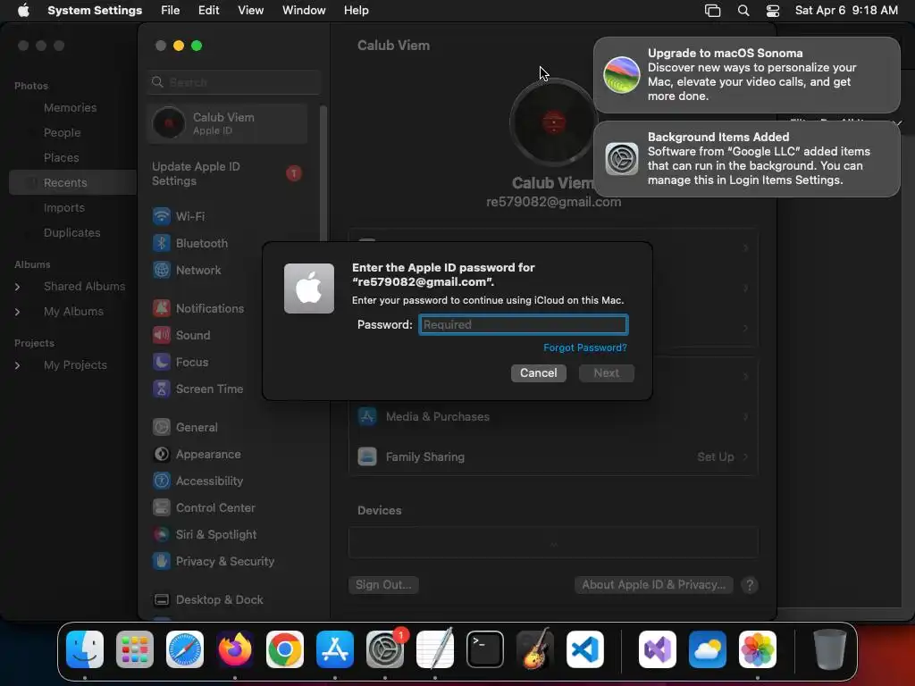Screen dimensions: 915x686
Task: Open Terminal from the Dock
Action: point(485,649)
